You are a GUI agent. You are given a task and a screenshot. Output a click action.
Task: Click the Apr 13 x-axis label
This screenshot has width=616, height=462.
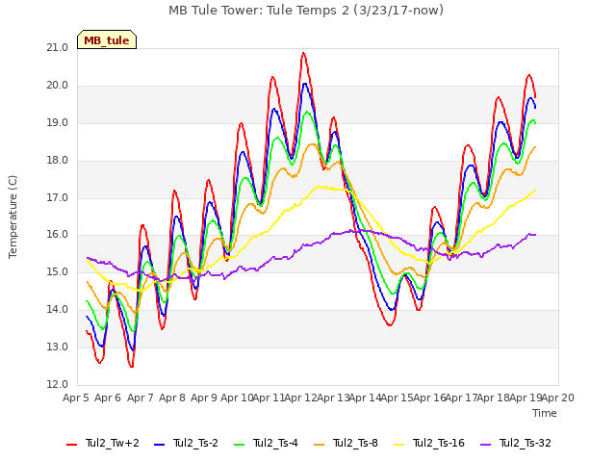(x=333, y=398)
